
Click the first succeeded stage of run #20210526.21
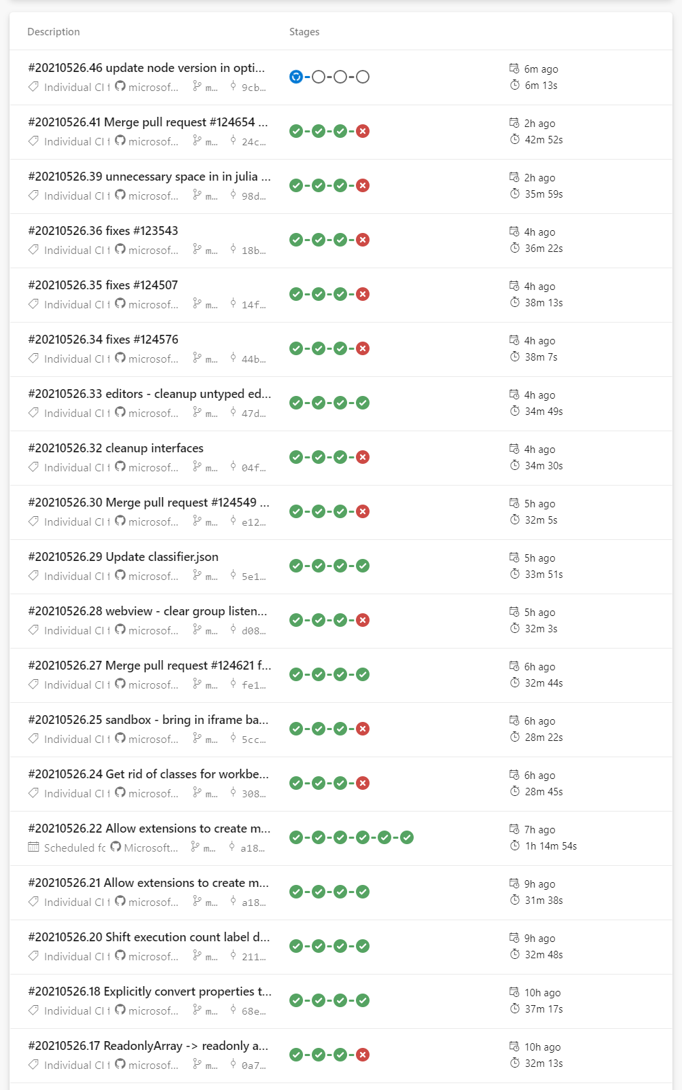coord(296,892)
